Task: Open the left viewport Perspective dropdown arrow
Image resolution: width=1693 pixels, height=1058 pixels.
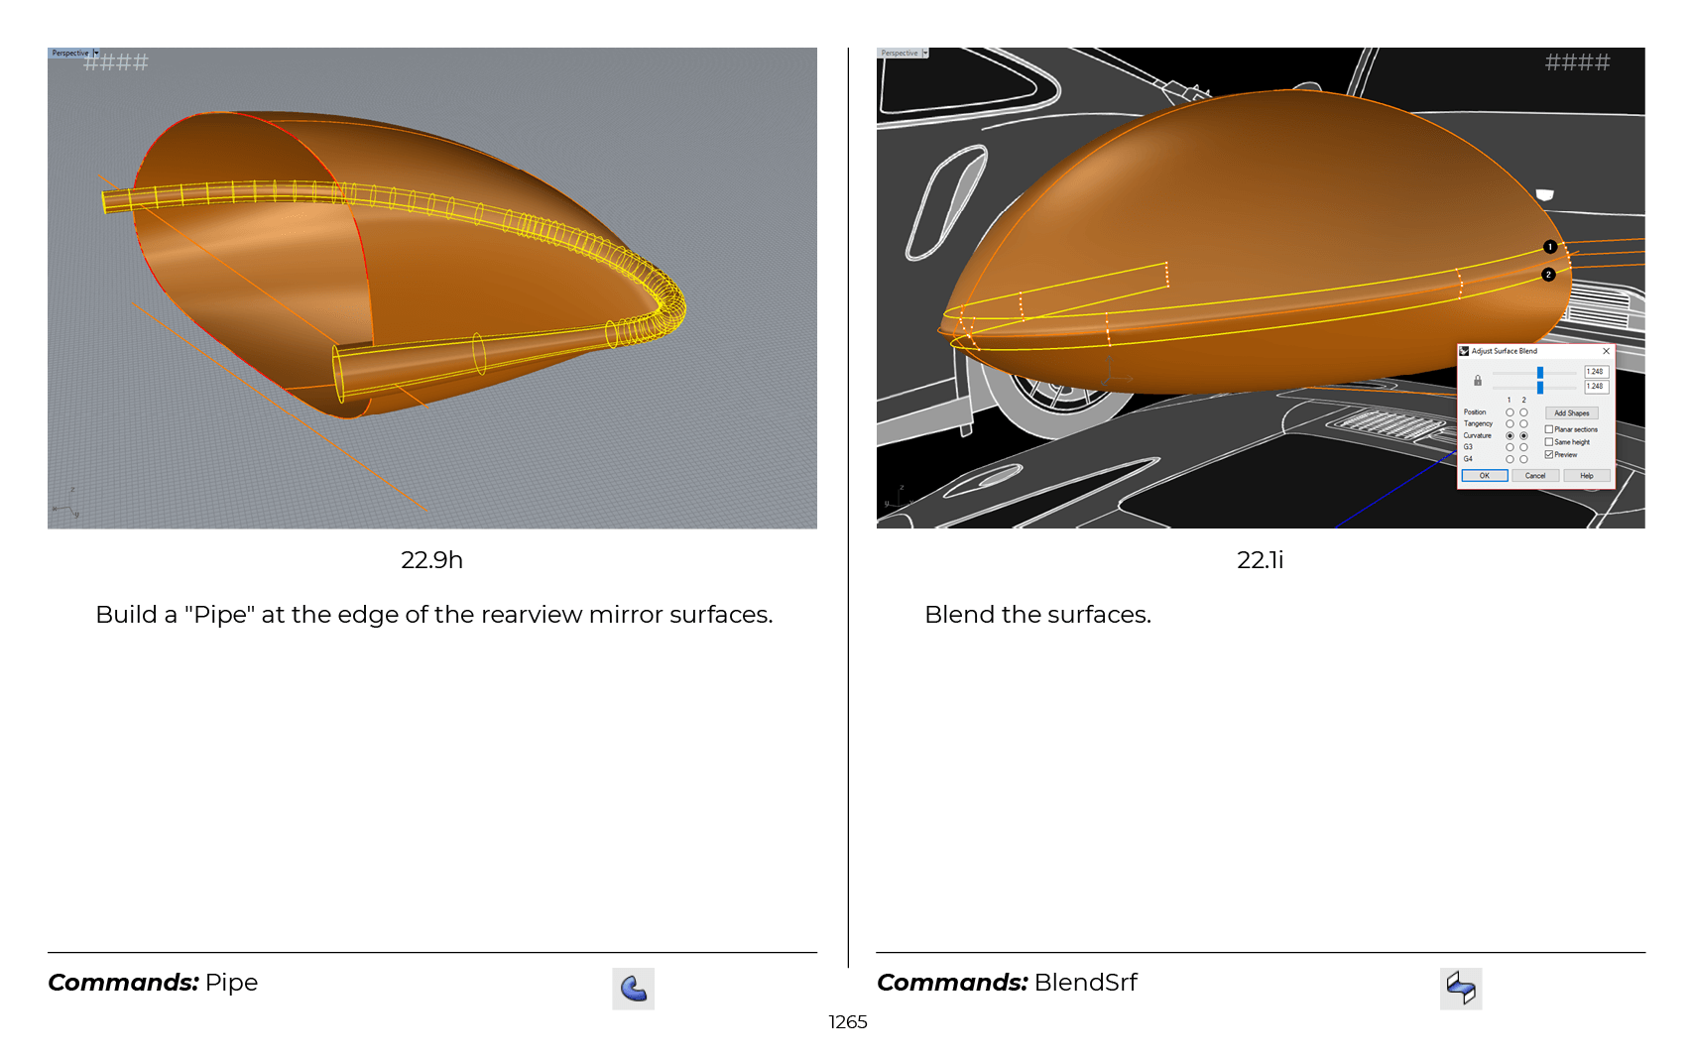Action: click(x=96, y=54)
